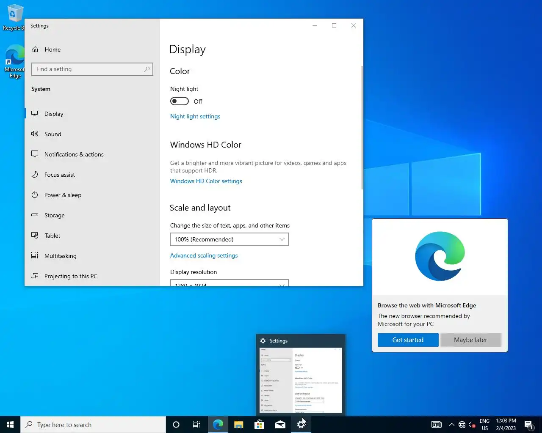The image size is (542, 433).
Task: Click the Projecting to this PC icon
Action: point(35,276)
